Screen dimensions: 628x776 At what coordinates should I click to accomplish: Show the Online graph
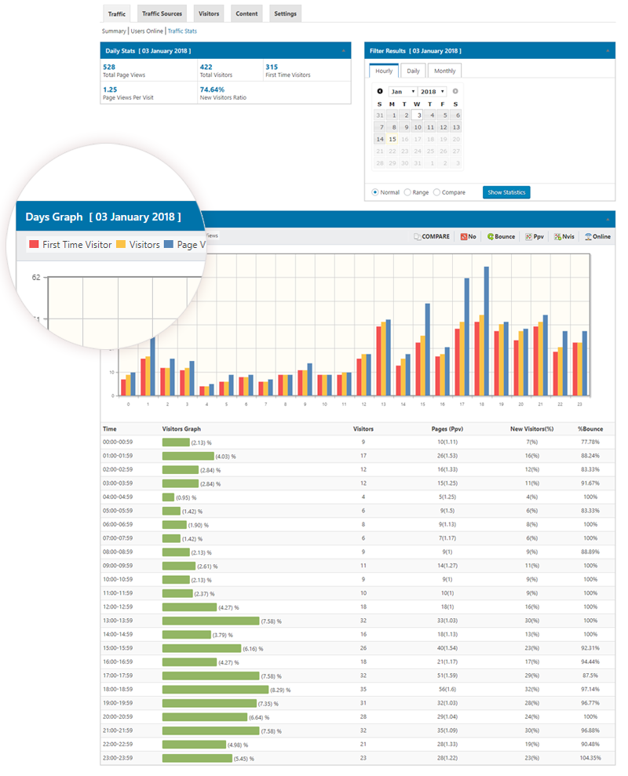pos(597,236)
